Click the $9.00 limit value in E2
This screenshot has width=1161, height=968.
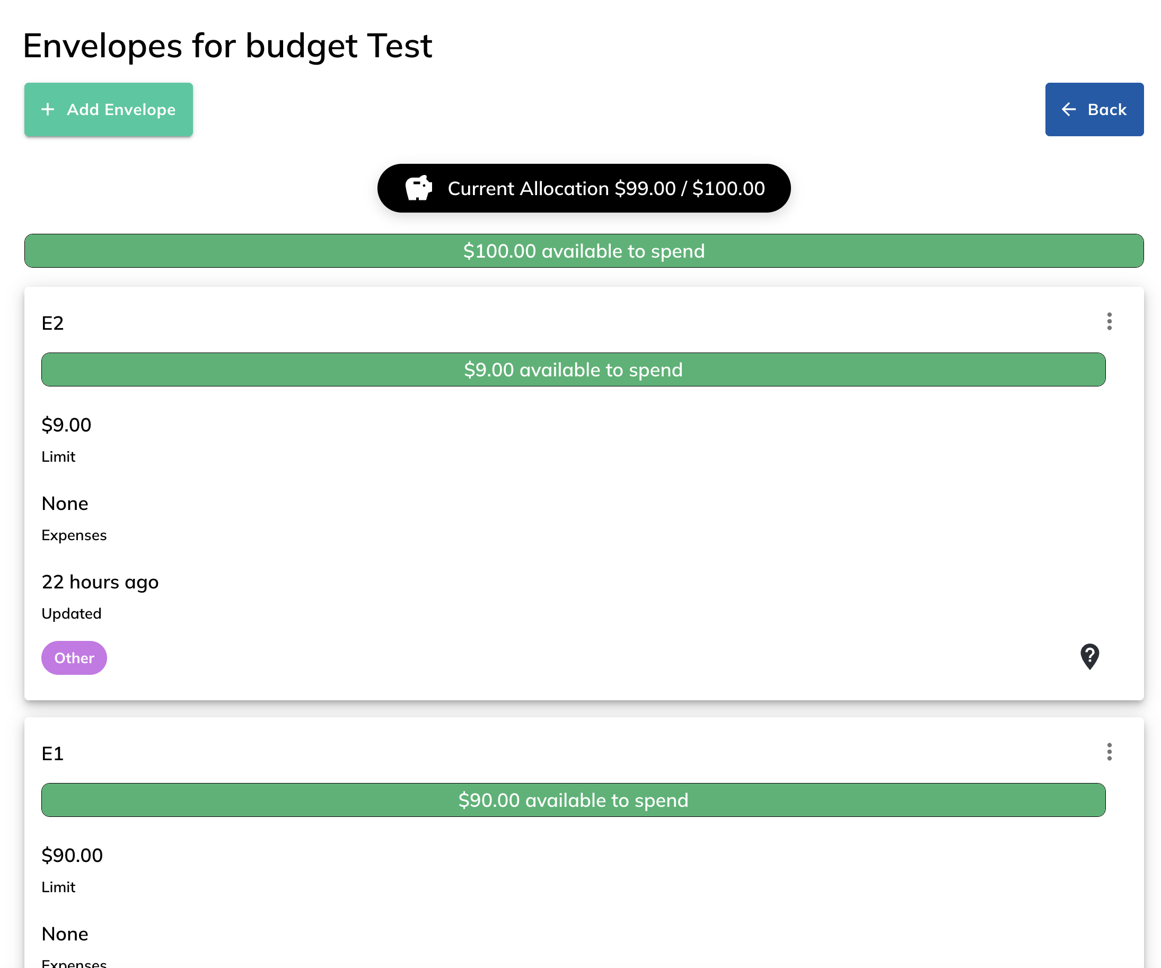tap(66, 425)
